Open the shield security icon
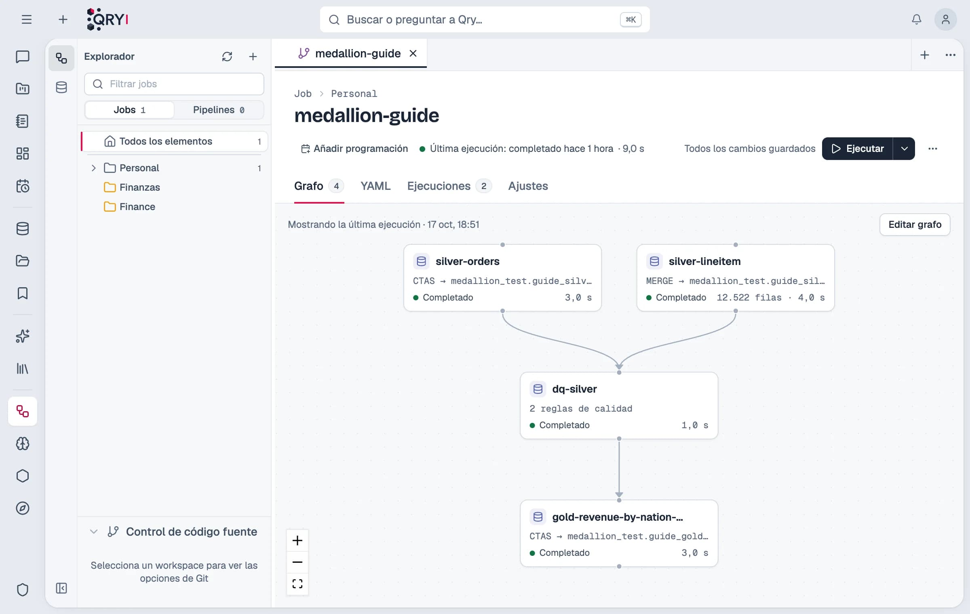This screenshot has height=614, width=970. pos(23,590)
